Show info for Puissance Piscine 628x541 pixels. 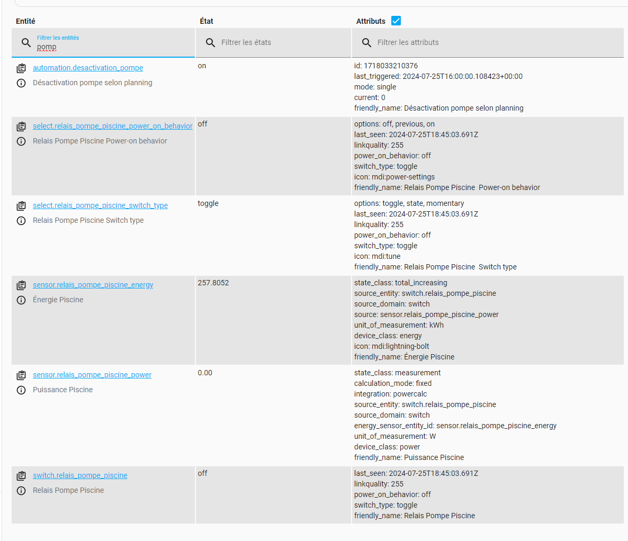[21, 390]
